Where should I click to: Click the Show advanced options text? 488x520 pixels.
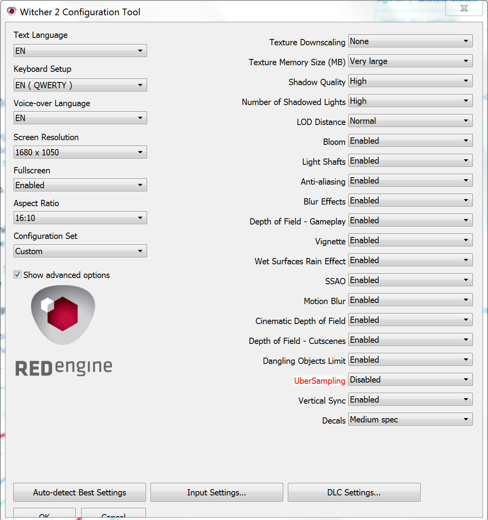click(66, 275)
